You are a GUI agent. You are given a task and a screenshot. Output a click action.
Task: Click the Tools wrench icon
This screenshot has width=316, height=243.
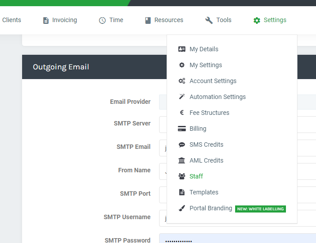(209, 20)
